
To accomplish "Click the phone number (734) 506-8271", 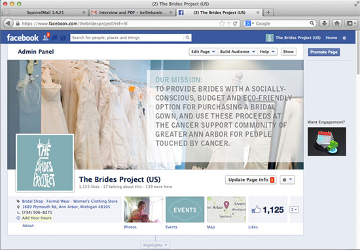I will (x=37, y=212).
